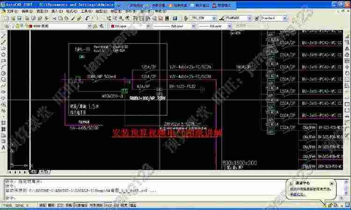
Task: Click first-tab navigation arrow beside layout tabs
Action: pos(10,172)
